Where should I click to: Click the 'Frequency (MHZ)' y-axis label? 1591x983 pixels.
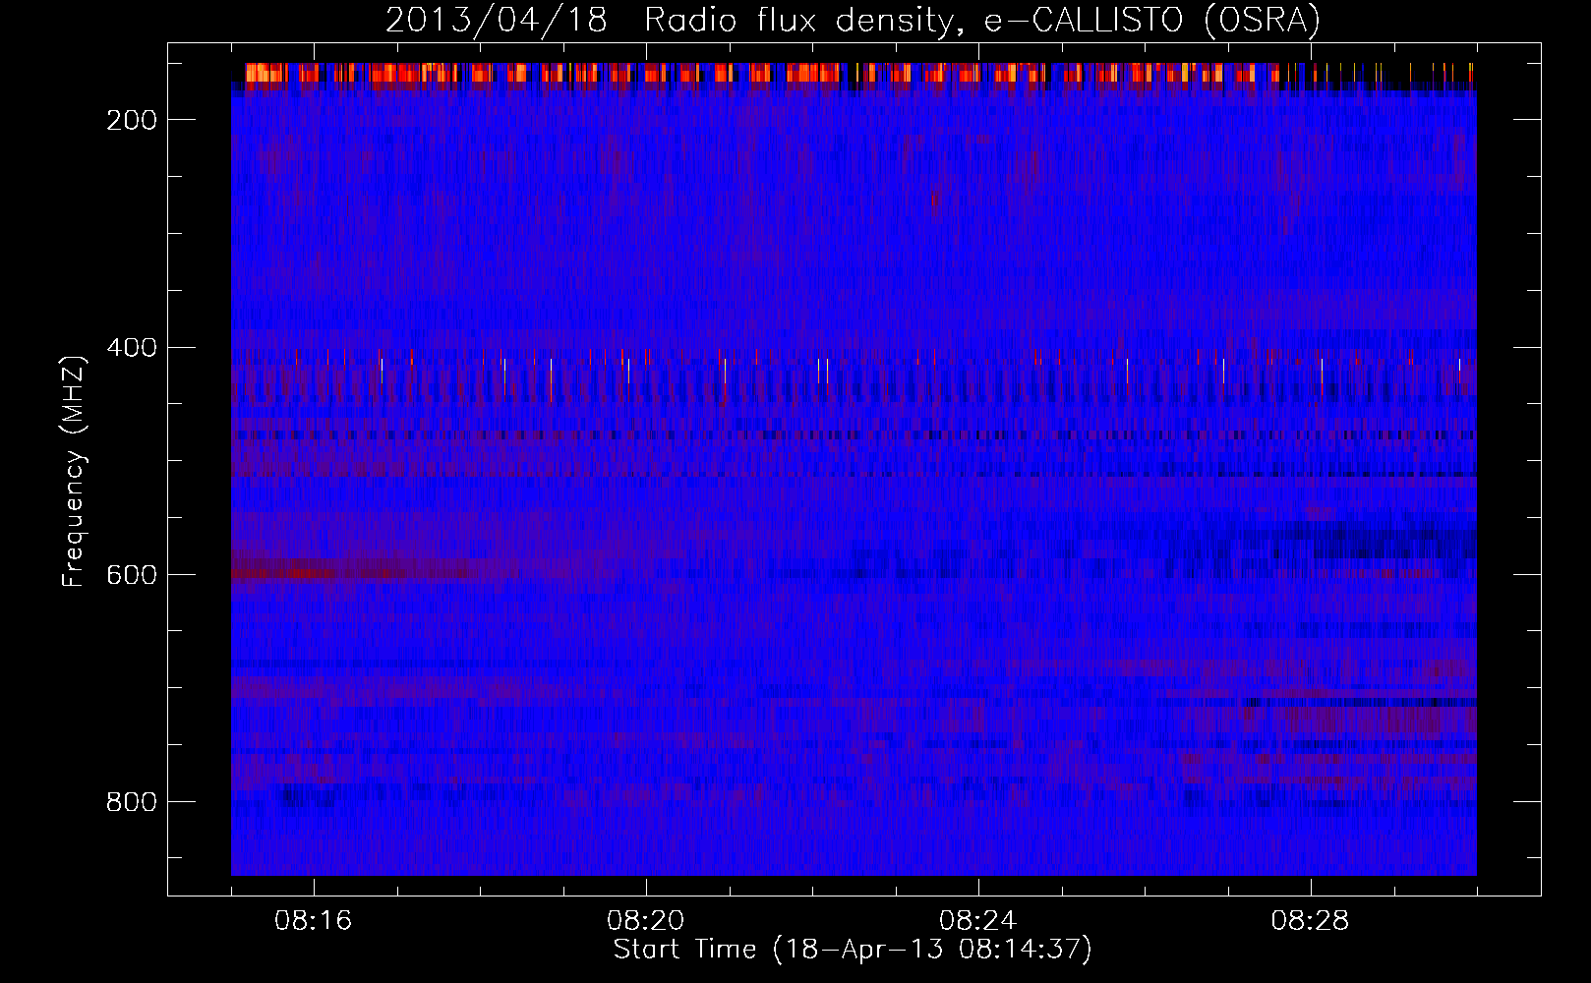tap(74, 471)
